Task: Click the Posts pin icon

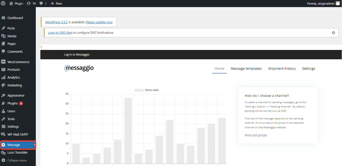Action: click(3, 28)
